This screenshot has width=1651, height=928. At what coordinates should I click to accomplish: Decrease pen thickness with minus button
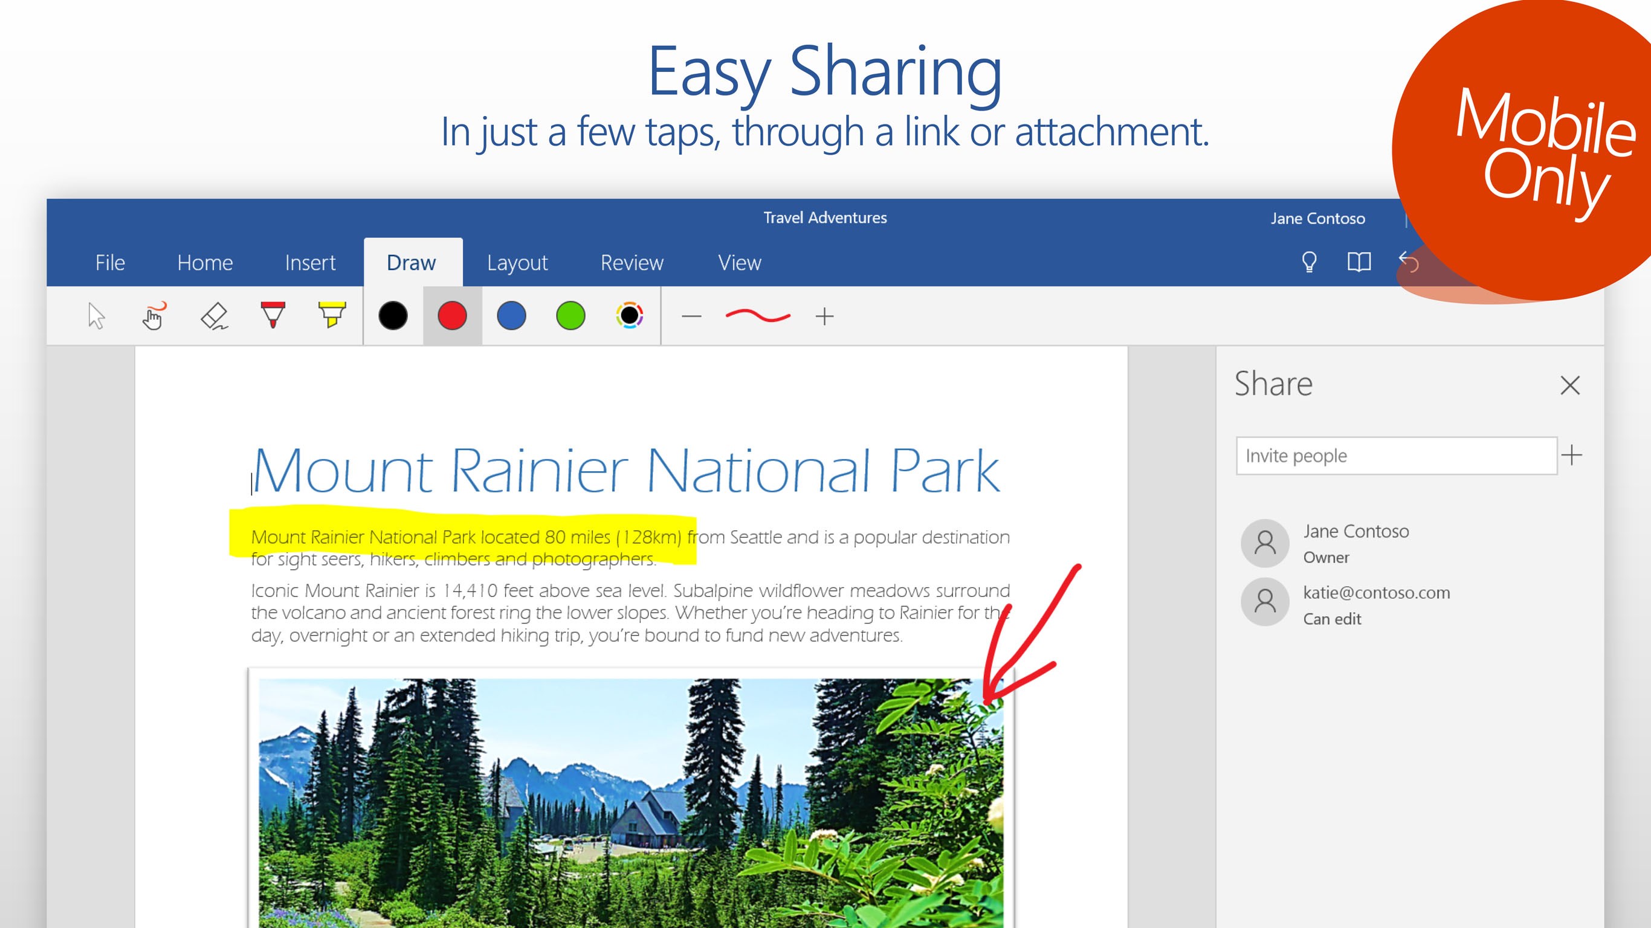691,317
